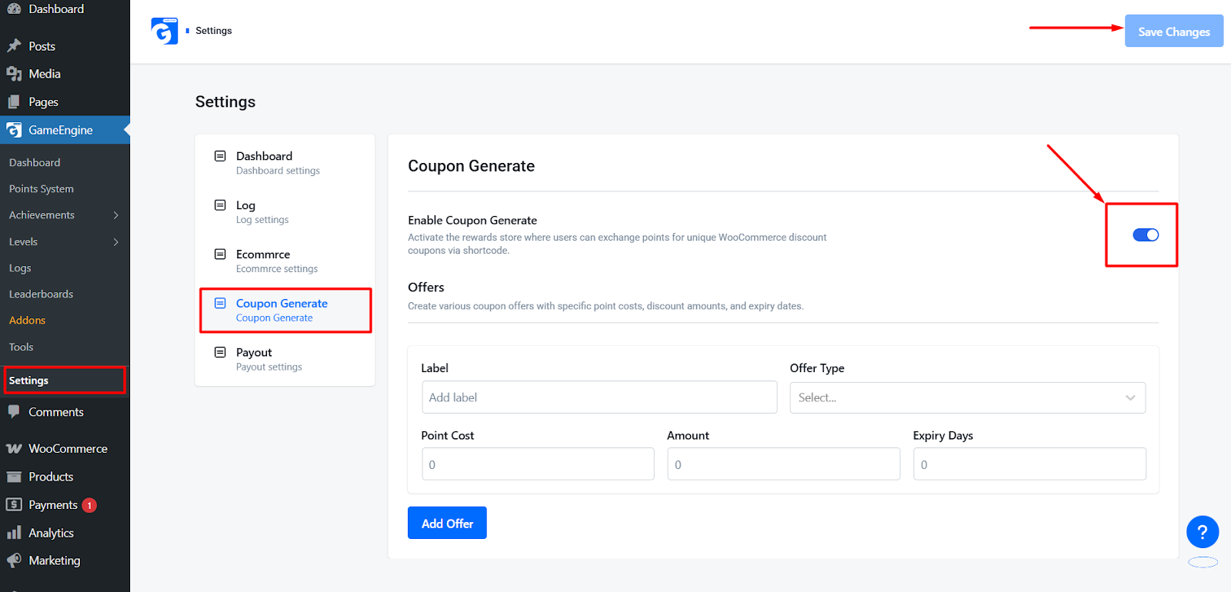Open GameEngine menu in WordPress sidebar
The height and width of the screenshot is (592, 1231).
[65, 130]
